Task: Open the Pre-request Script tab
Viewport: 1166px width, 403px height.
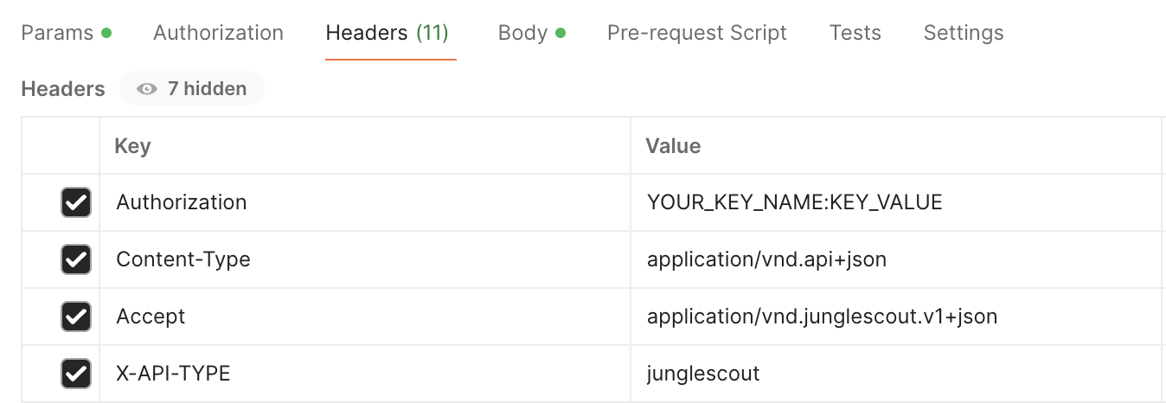Action: [x=697, y=33]
